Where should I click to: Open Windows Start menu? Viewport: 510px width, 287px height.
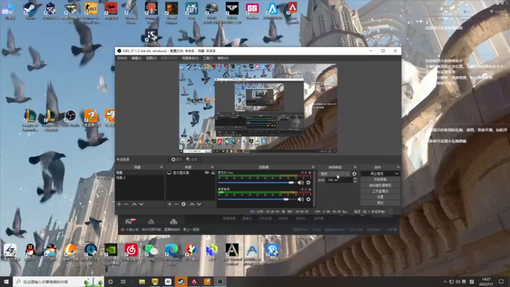6,281
